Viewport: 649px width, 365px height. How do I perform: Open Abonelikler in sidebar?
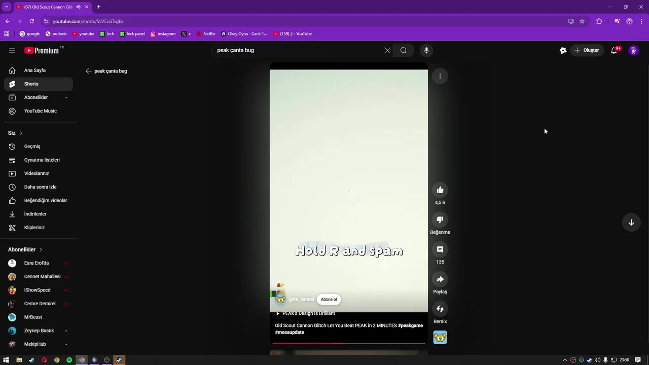[39, 97]
